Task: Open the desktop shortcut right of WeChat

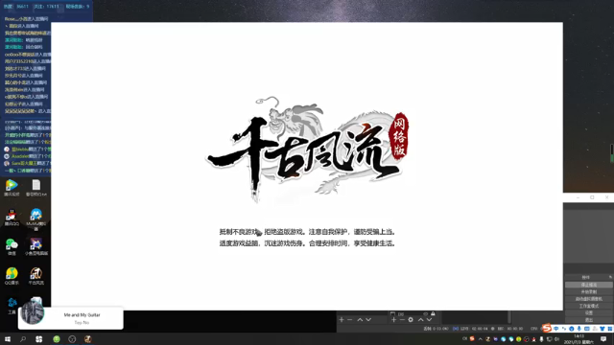Action: coord(36,246)
